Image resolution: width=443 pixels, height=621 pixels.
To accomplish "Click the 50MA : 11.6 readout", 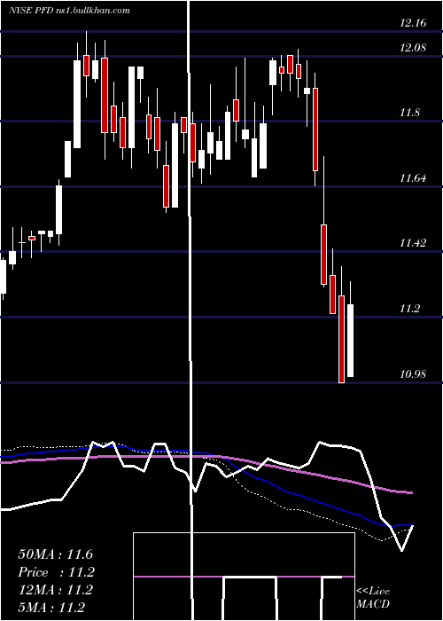I will tap(55, 554).
